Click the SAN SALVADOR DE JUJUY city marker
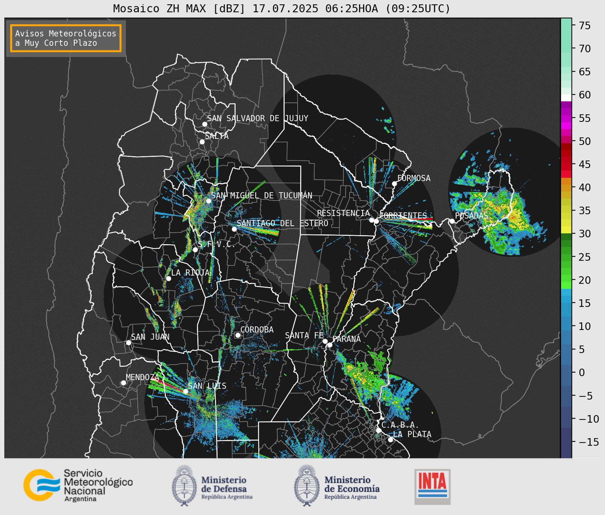The height and width of the screenshot is (515, 605). tap(205, 124)
